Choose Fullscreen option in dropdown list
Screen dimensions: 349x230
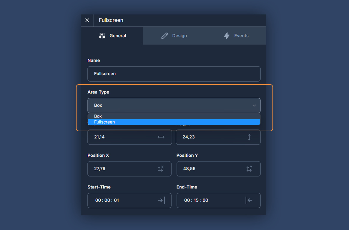(x=174, y=122)
